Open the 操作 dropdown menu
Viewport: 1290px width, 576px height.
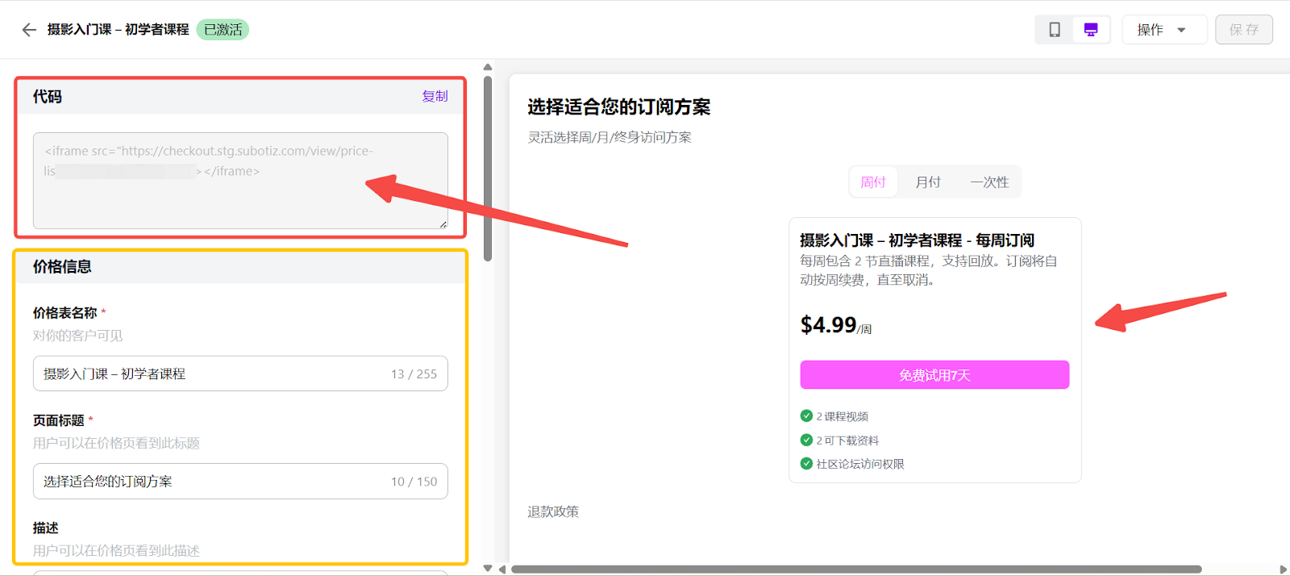[1163, 30]
